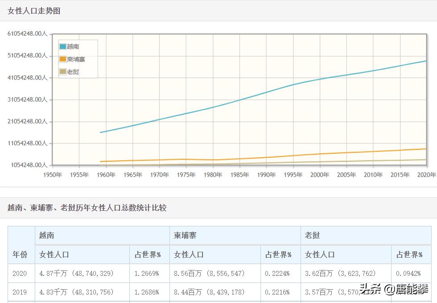The image size is (437, 303).
Task: Click the tan 老挝 legend color swatch
Action: 62,71
